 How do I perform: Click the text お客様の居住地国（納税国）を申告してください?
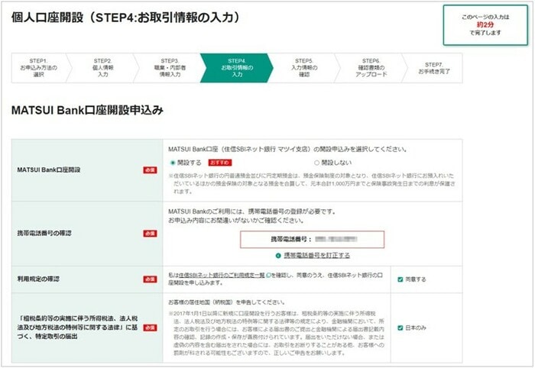point(227,302)
